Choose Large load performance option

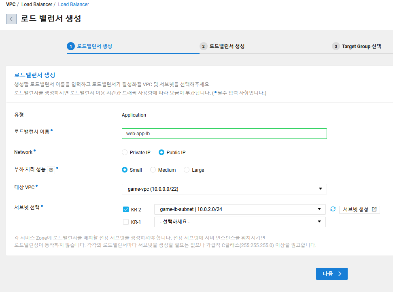[187, 170]
